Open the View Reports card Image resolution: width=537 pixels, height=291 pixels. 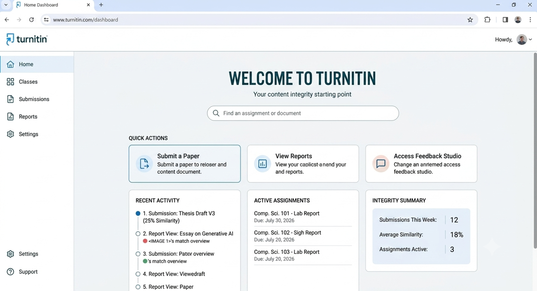(x=303, y=163)
